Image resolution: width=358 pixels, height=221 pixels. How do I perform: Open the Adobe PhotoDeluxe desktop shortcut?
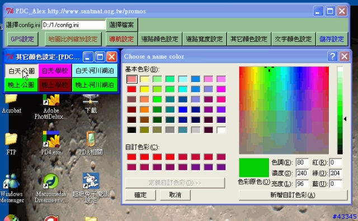(51, 107)
